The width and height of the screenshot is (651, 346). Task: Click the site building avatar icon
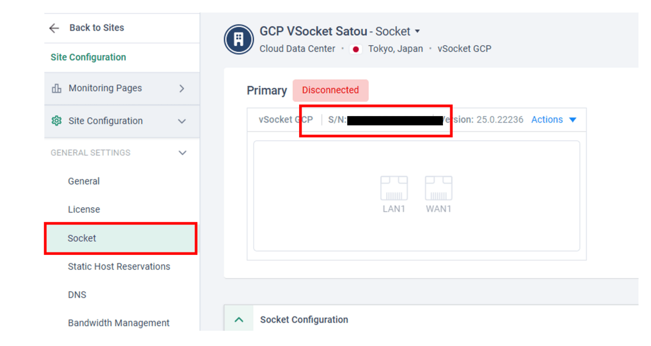239,39
